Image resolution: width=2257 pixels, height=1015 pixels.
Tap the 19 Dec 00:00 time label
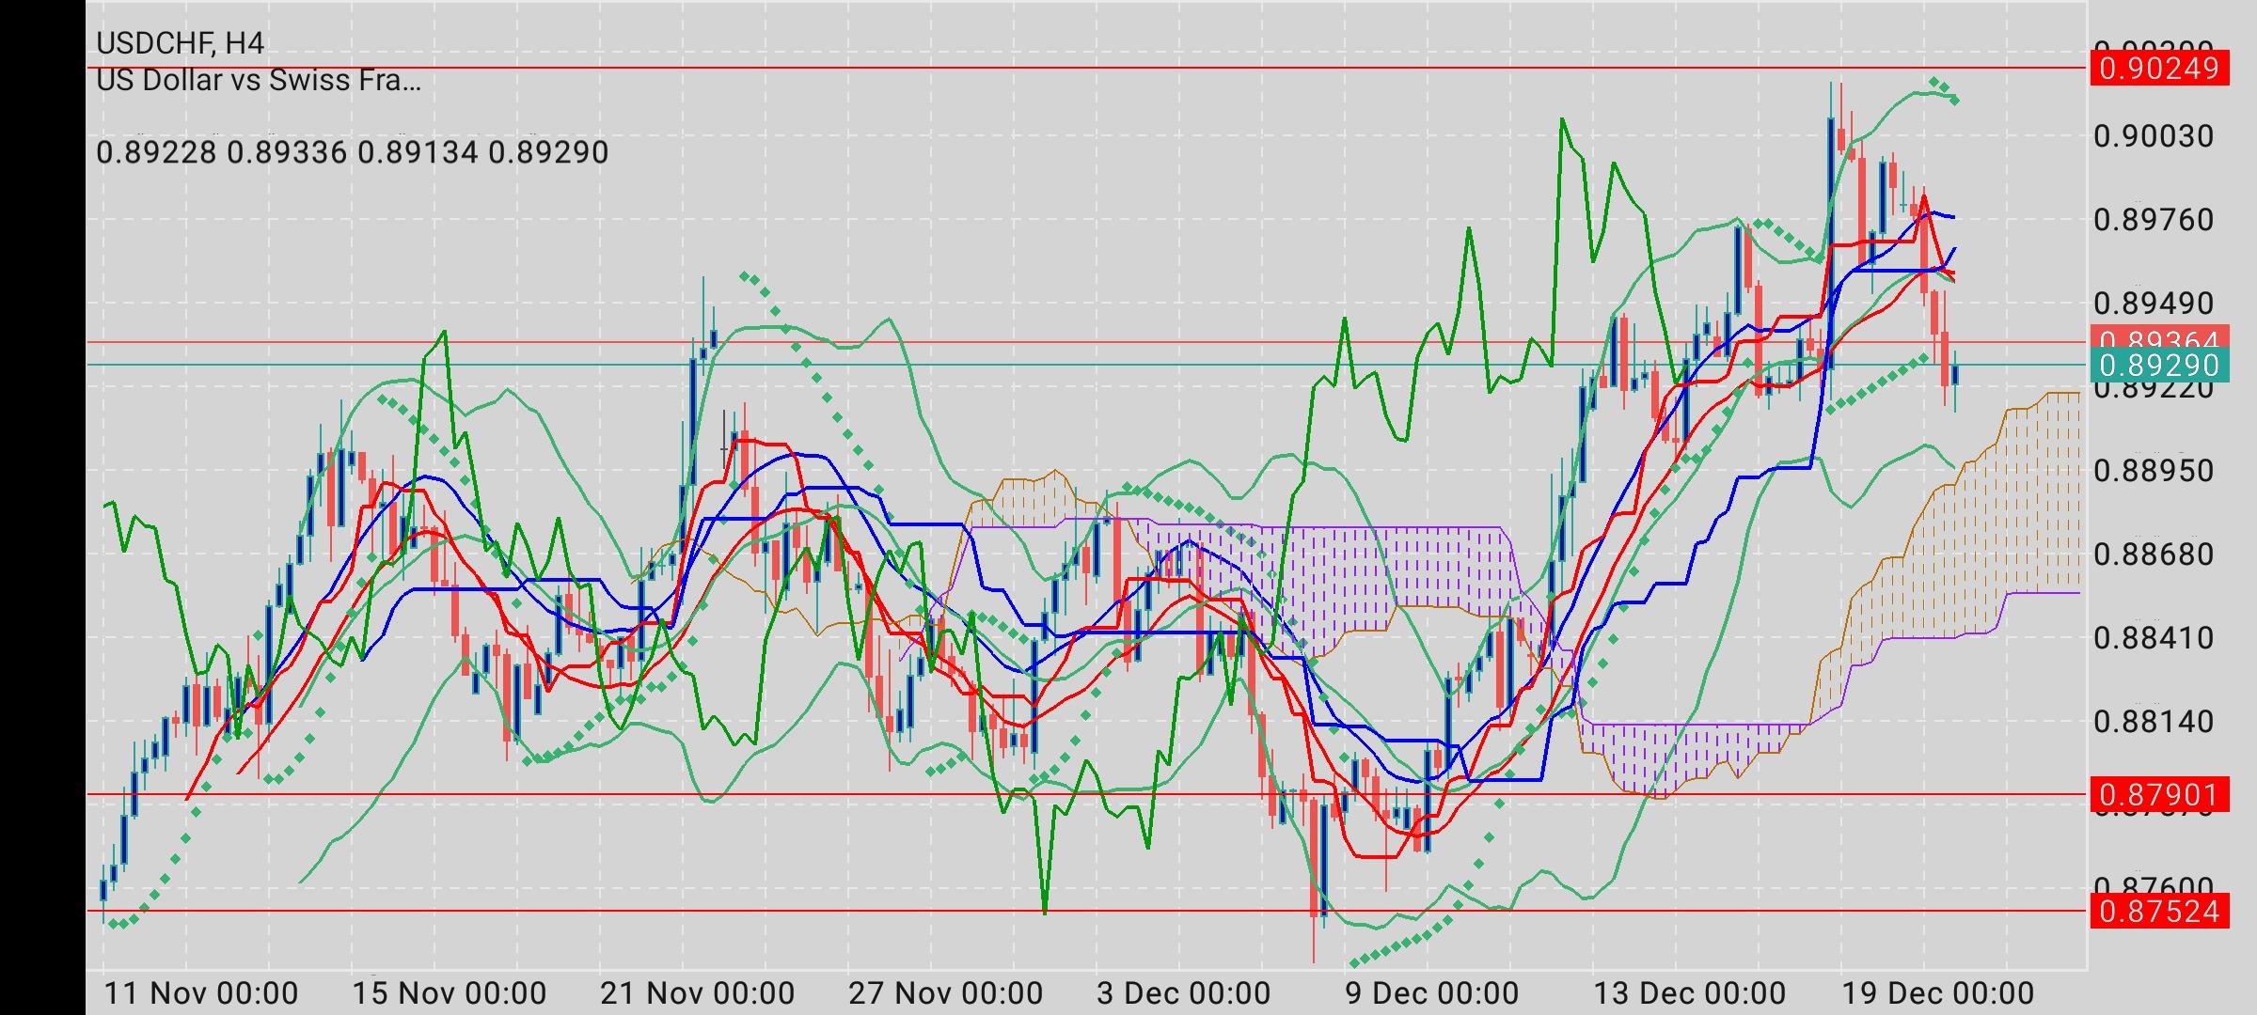coord(1937,993)
